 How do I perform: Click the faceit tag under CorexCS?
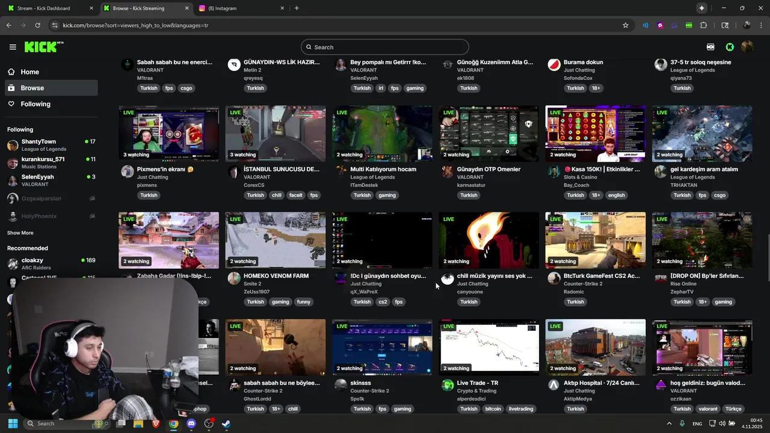tap(295, 195)
